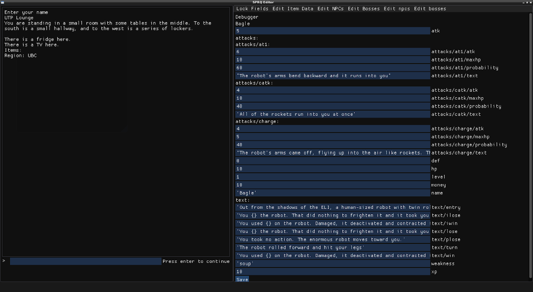Click 'There is a TV here.' text
Screen dimensions: 533x292
pyautogui.click(x=32, y=45)
